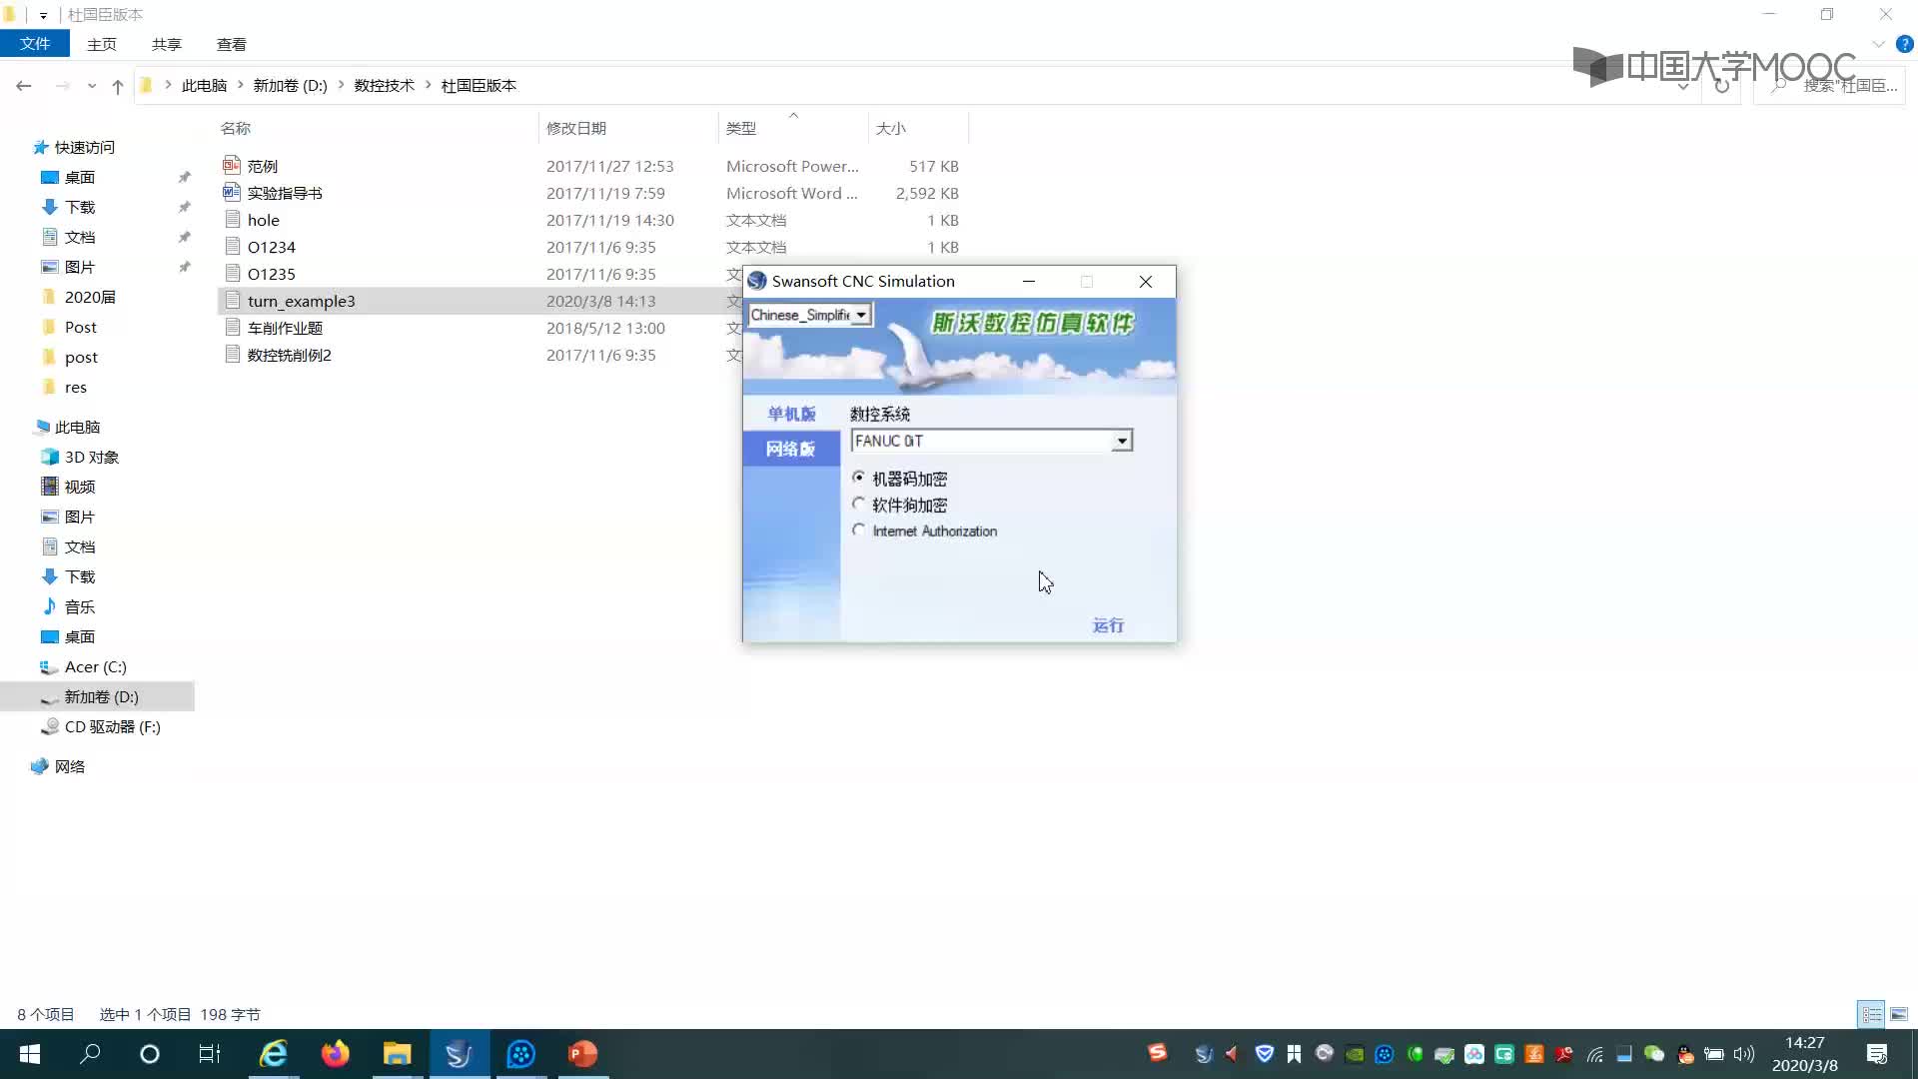Open 桌面 under quick access

coord(80,177)
